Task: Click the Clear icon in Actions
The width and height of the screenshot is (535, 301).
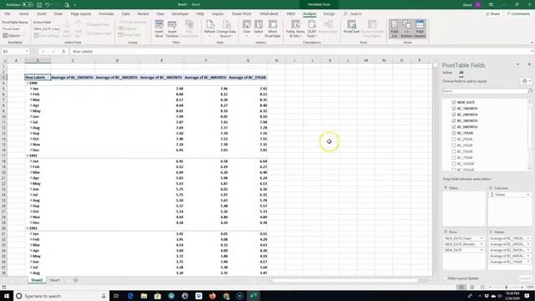Action: tap(247, 28)
